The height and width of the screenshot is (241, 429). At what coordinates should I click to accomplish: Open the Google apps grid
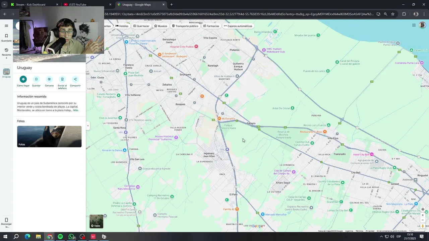click(x=414, y=25)
